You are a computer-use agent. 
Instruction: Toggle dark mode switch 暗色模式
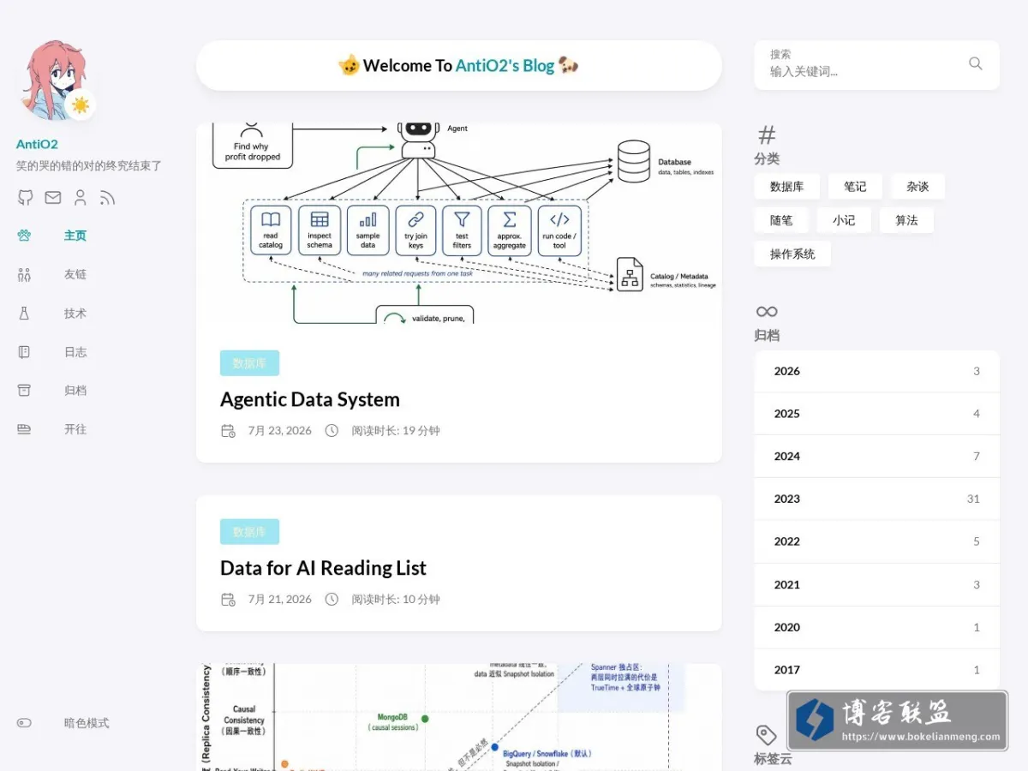point(24,723)
